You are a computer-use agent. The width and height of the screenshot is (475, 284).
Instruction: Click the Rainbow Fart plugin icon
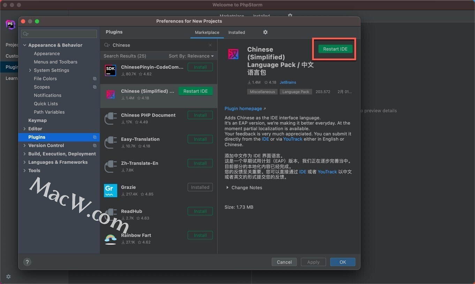point(111,239)
